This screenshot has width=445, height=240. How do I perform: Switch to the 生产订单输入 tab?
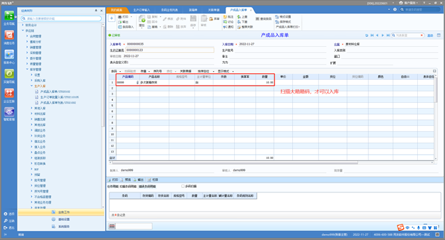pos(142,10)
